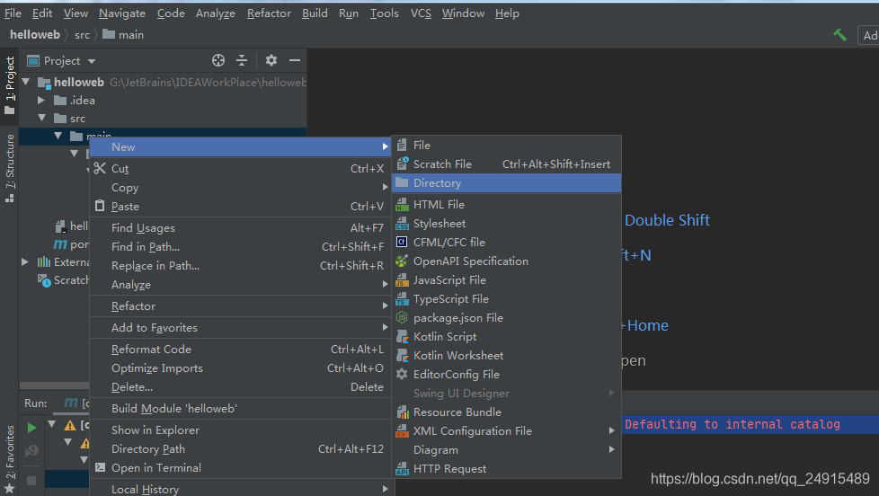Click the HTML File icon
This screenshot has height=496, width=879.
(x=402, y=205)
